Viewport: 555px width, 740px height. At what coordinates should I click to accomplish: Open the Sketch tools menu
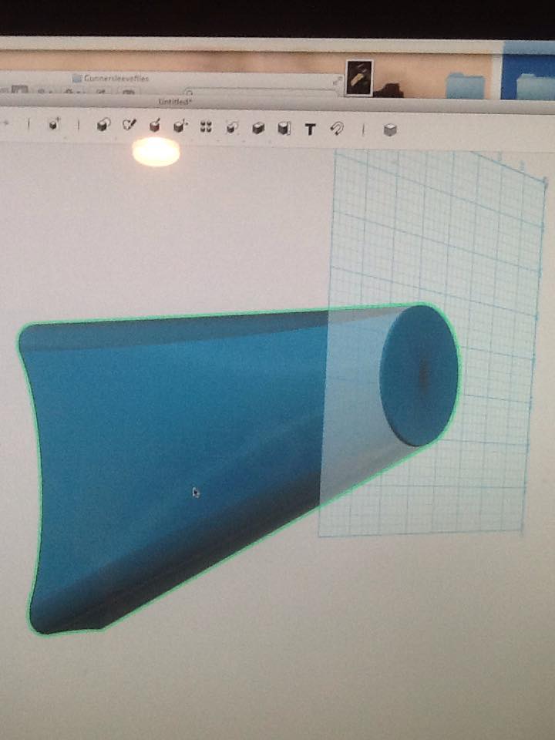(x=129, y=125)
